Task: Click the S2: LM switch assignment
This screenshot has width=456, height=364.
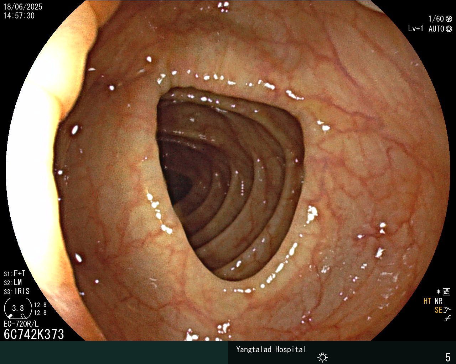Action: point(13,283)
